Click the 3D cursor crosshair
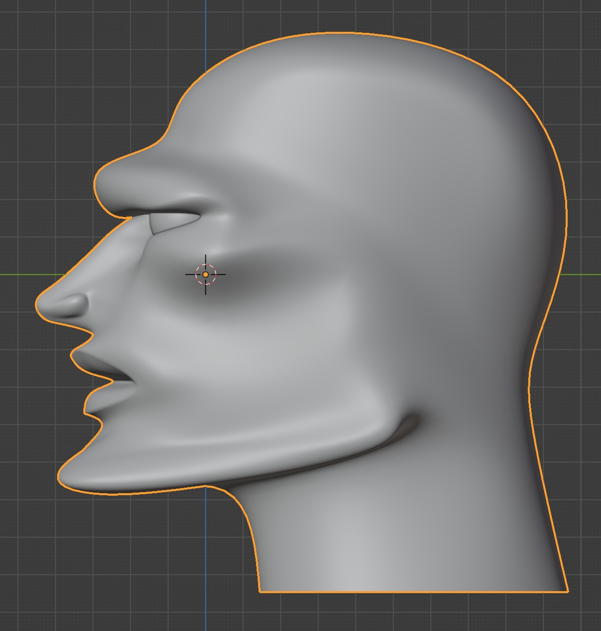This screenshot has height=631, width=601. click(206, 275)
